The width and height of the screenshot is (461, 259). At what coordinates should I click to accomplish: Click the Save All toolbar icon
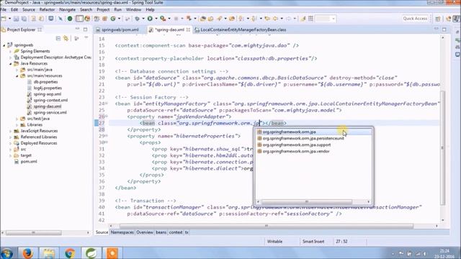(24, 19)
